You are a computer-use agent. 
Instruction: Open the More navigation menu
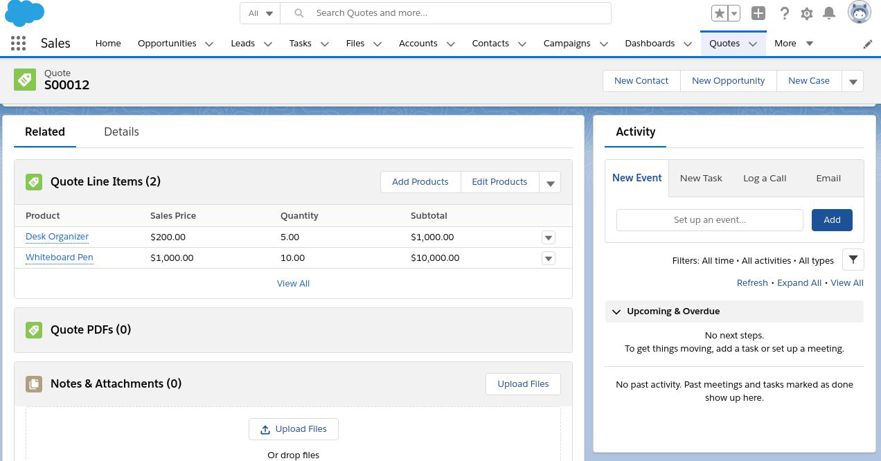pyautogui.click(x=794, y=43)
